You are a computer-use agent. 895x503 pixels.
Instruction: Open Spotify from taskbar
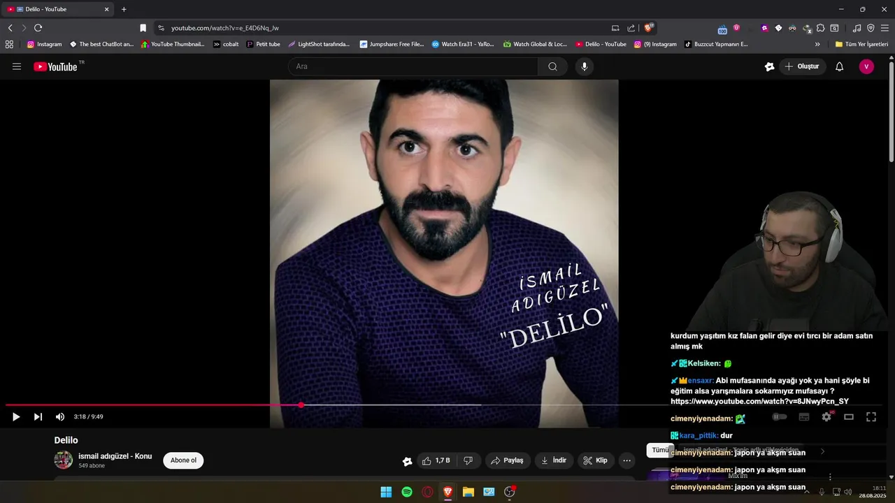pos(407,492)
